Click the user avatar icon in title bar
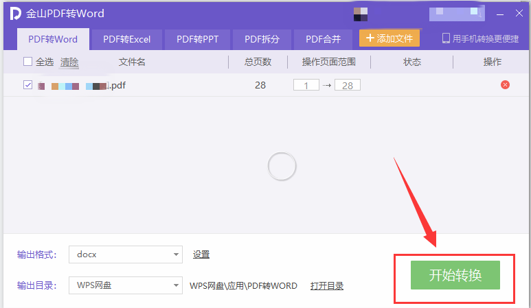 [361, 14]
